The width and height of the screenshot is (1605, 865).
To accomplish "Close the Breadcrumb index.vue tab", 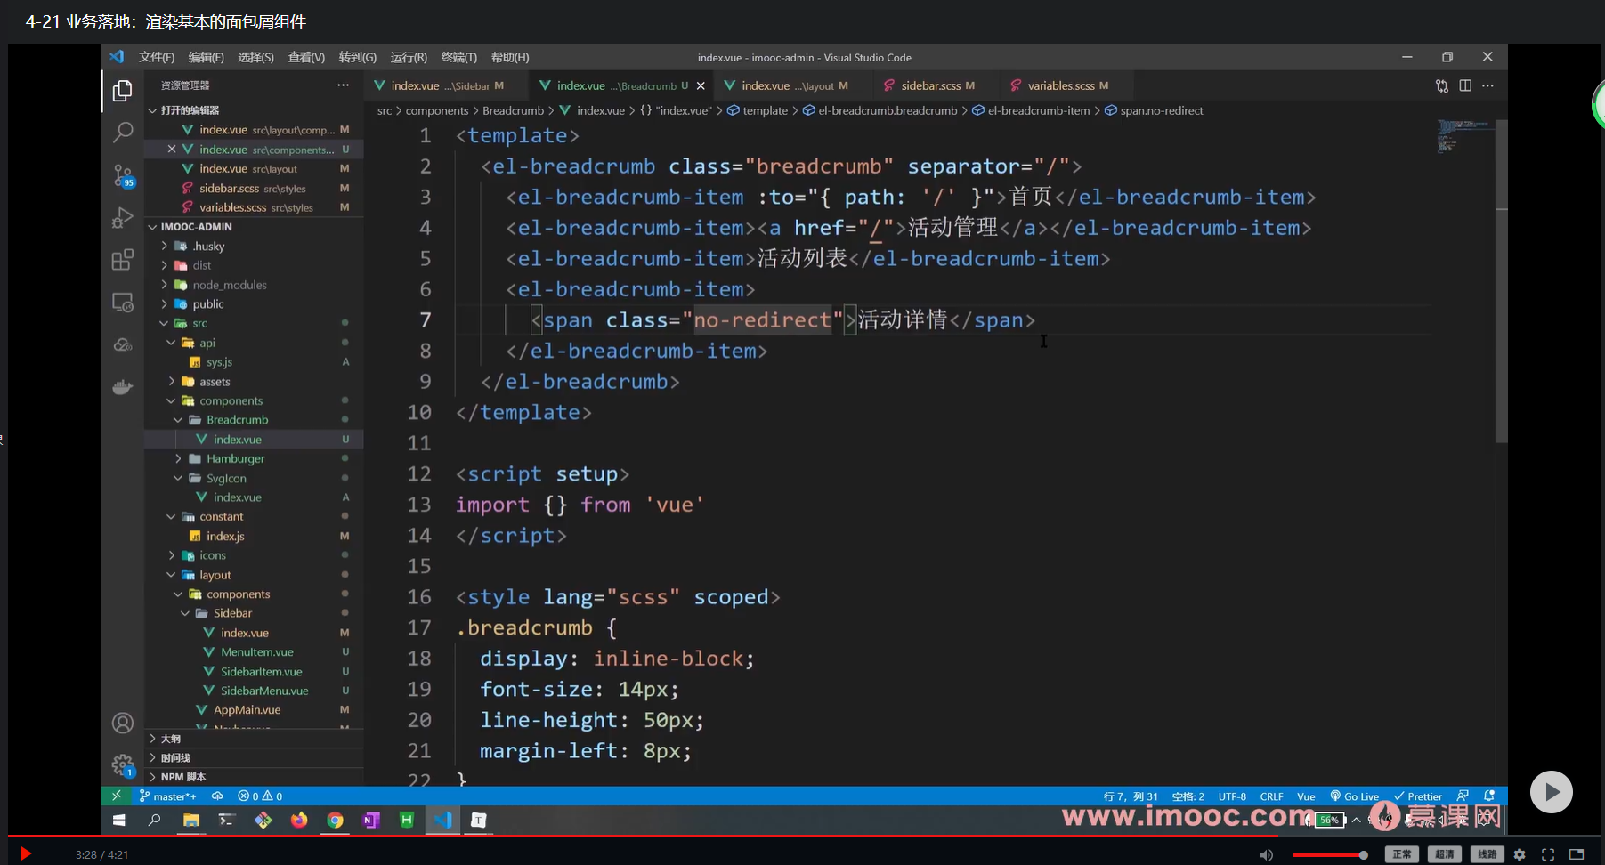I will click(x=701, y=86).
